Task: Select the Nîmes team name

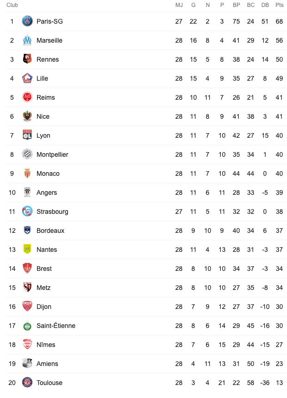Action: (46, 345)
